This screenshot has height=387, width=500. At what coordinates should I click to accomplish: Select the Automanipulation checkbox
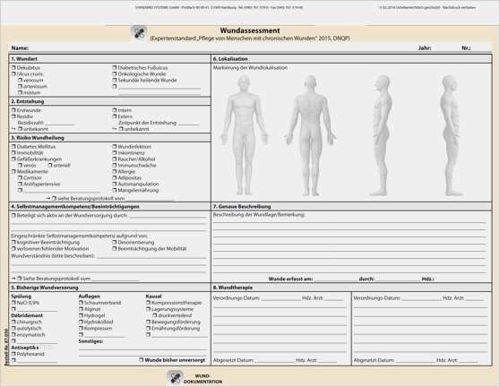(x=115, y=184)
